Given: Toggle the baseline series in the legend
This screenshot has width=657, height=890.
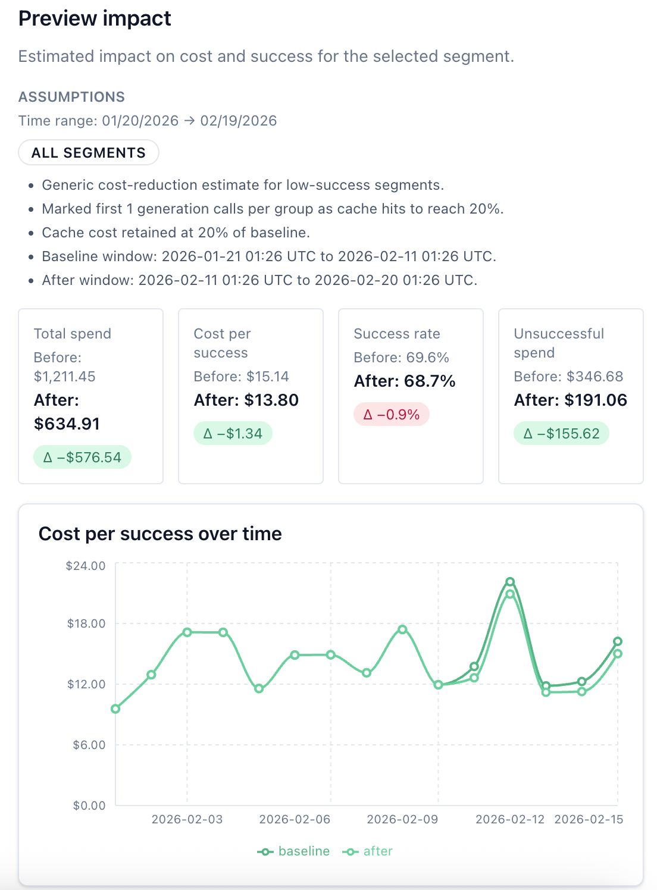Looking at the screenshot, I should point(304,851).
